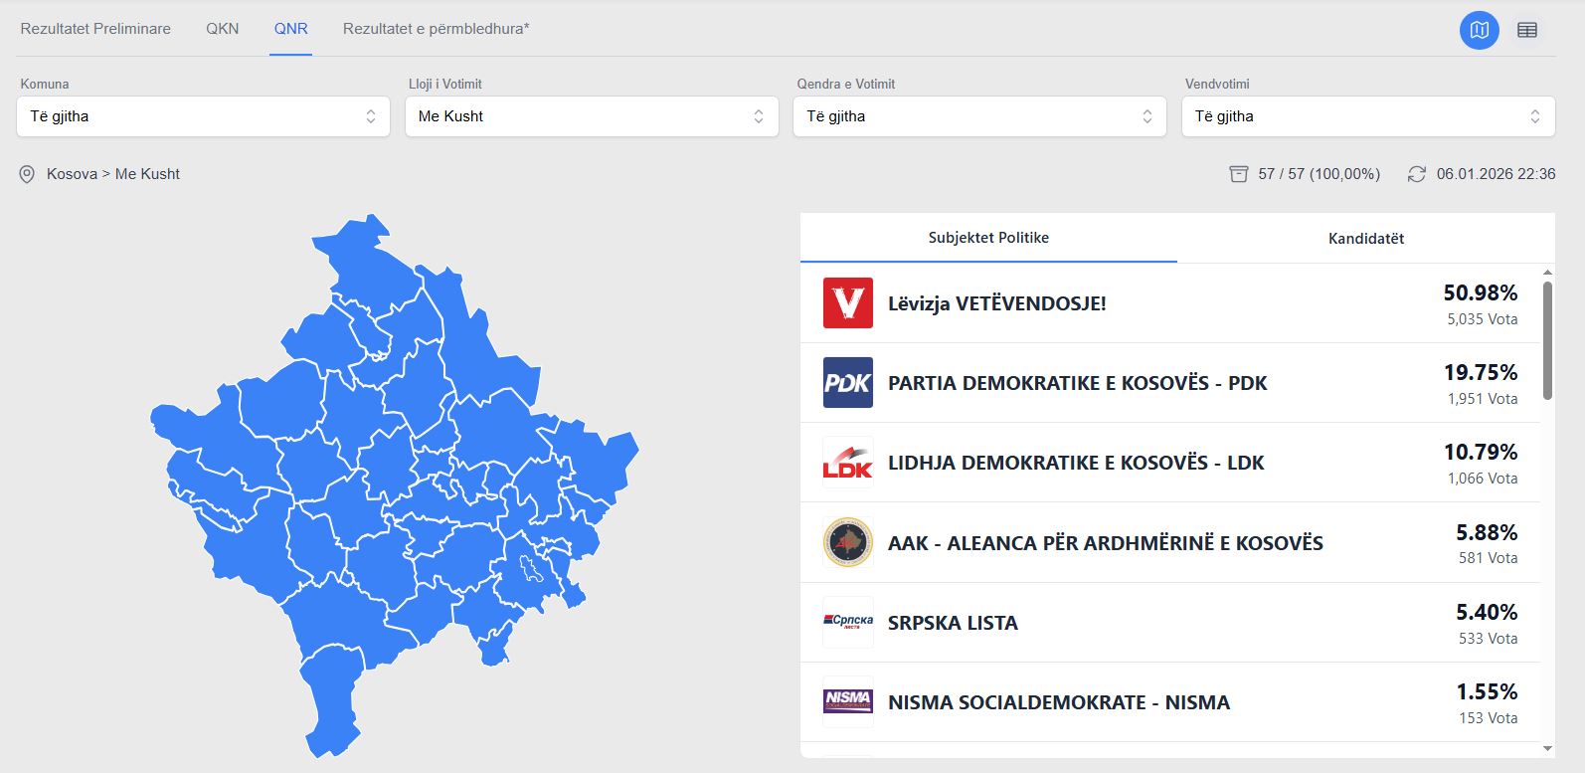Switch to the Rezultatet Preliminare tab
Viewport: 1585px width, 773px height.
coord(95,29)
